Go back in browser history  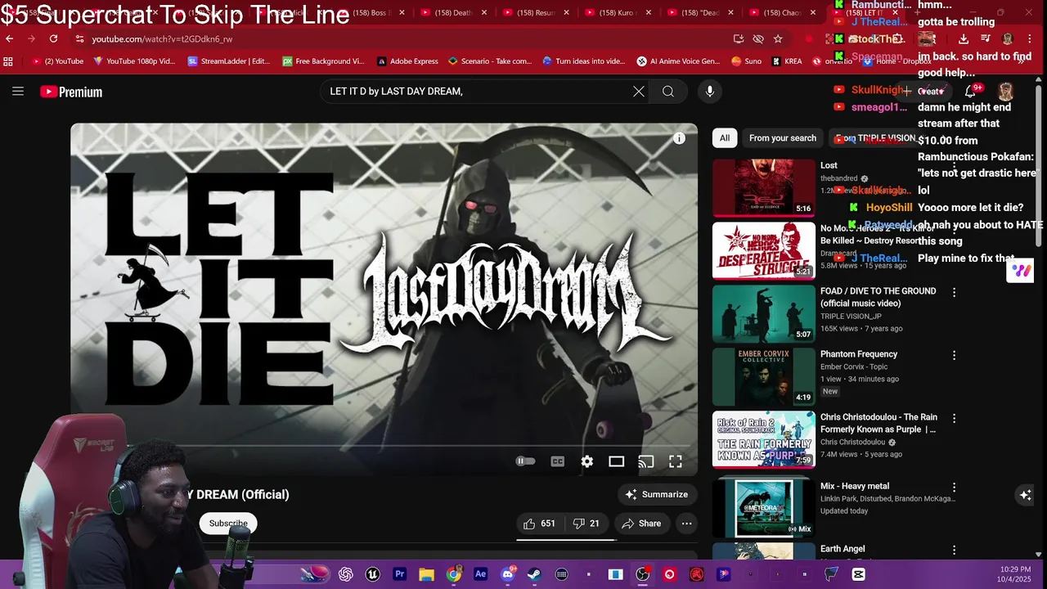click(9, 38)
